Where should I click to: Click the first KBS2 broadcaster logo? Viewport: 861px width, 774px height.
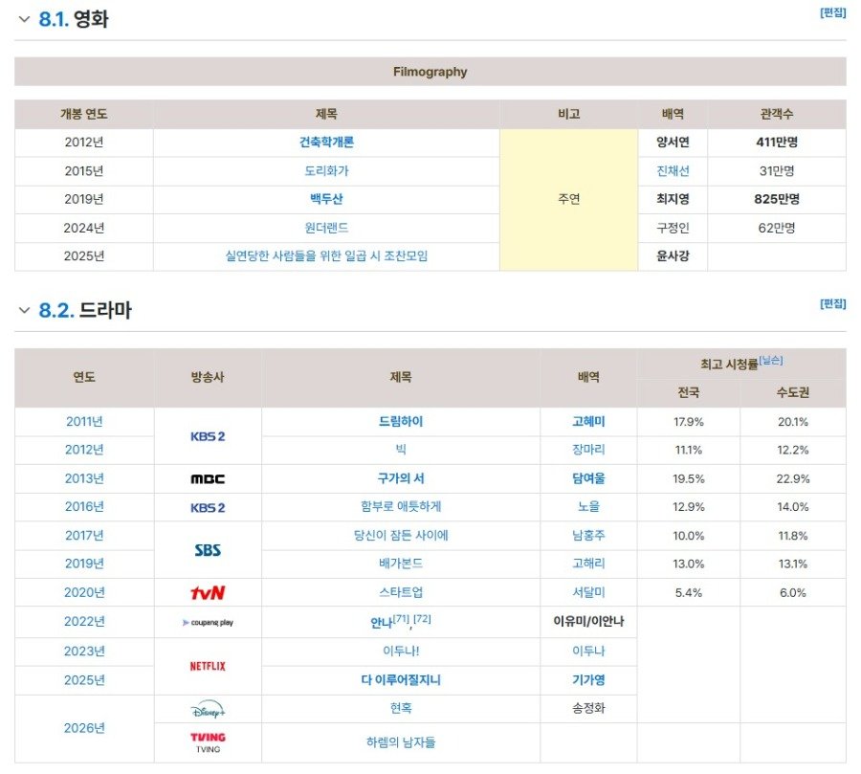208,436
